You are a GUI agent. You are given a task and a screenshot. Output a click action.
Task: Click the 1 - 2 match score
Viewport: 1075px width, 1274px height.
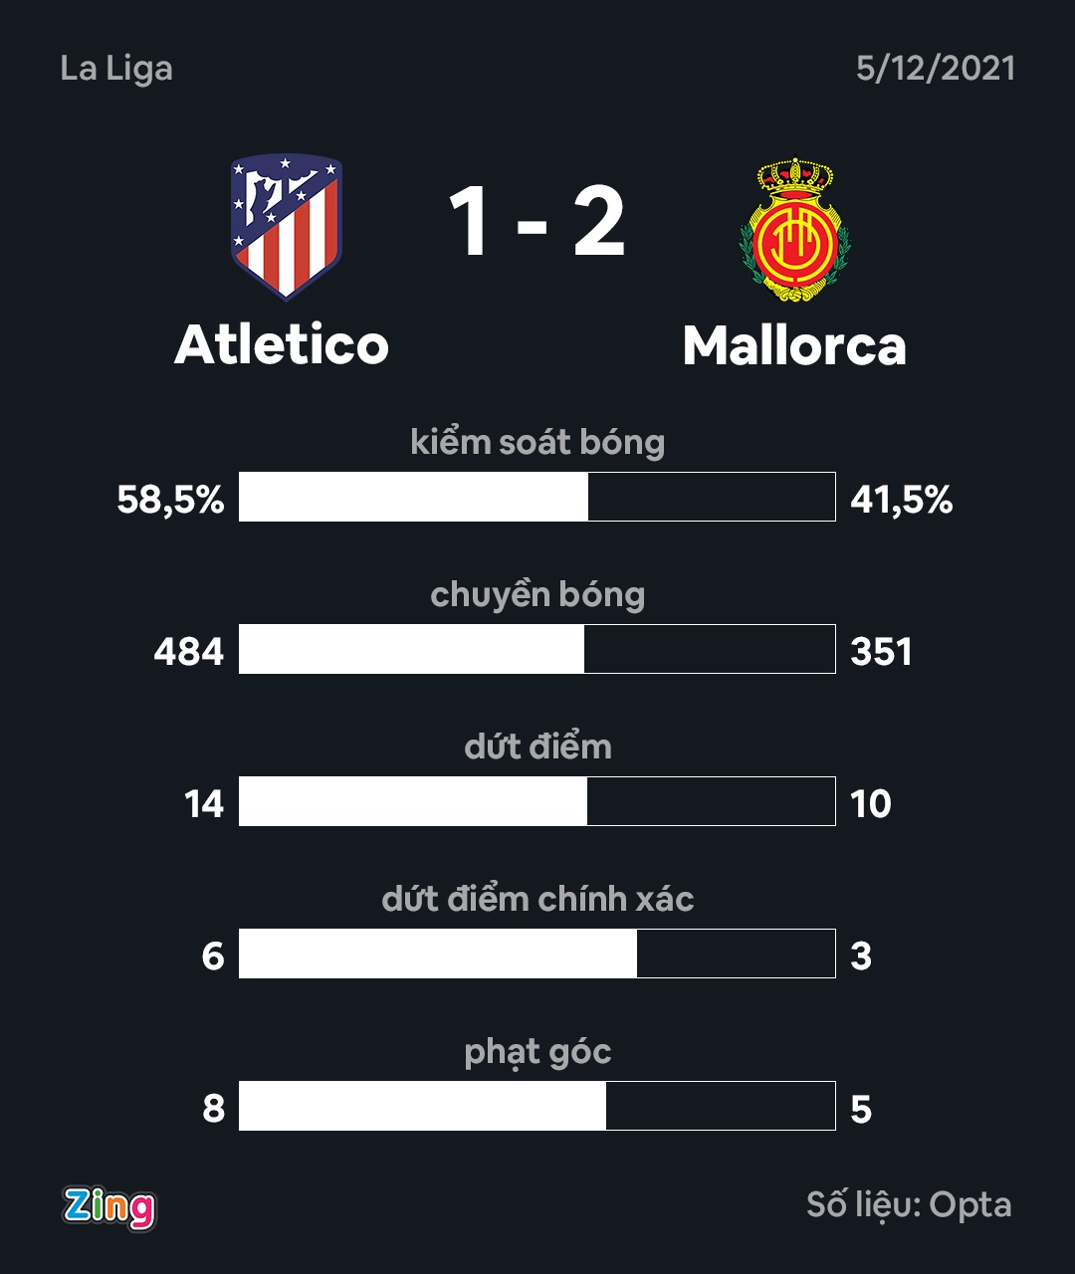click(537, 224)
